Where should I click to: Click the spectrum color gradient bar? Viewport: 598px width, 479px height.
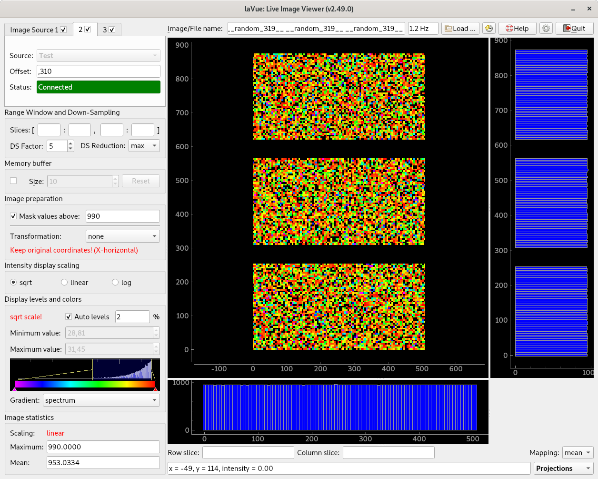tap(85, 384)
